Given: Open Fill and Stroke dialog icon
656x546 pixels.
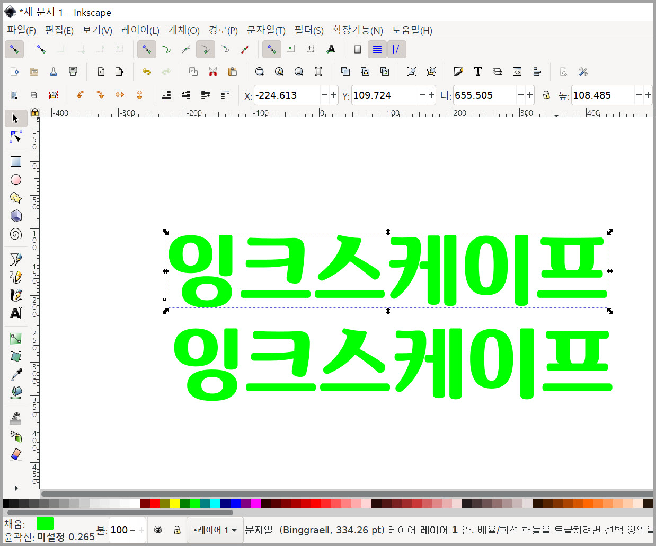Looking at the screenshot, I should point(458,72).
